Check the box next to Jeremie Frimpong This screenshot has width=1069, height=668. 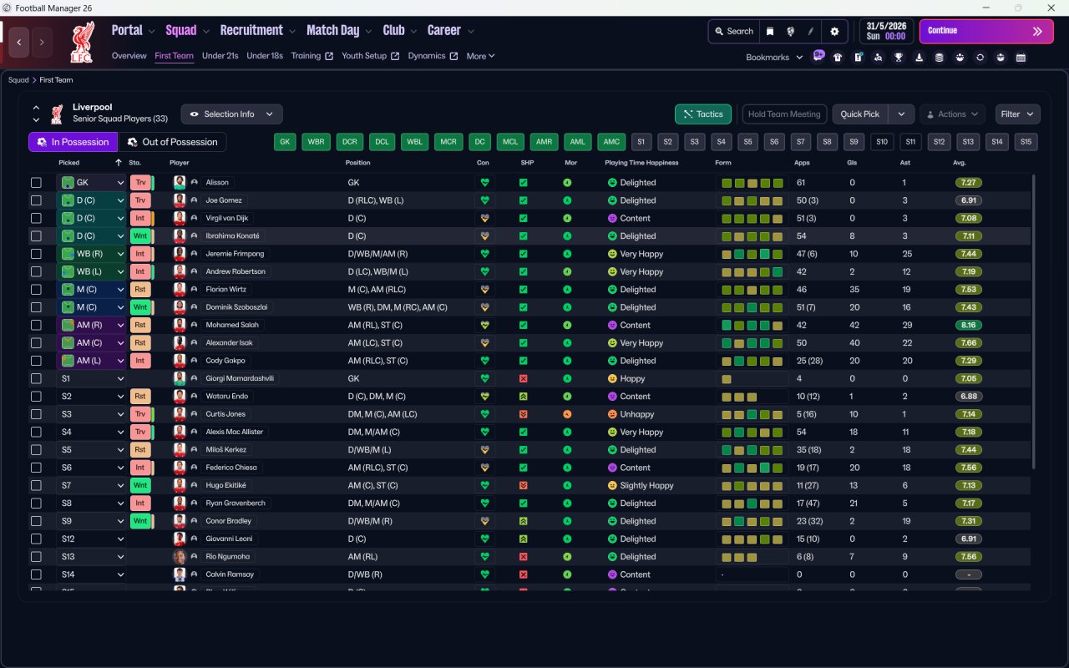pyautogui.click(x=36, y=254)
